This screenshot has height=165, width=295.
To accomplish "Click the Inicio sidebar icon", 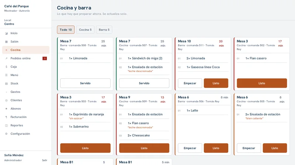I will 6,33.
